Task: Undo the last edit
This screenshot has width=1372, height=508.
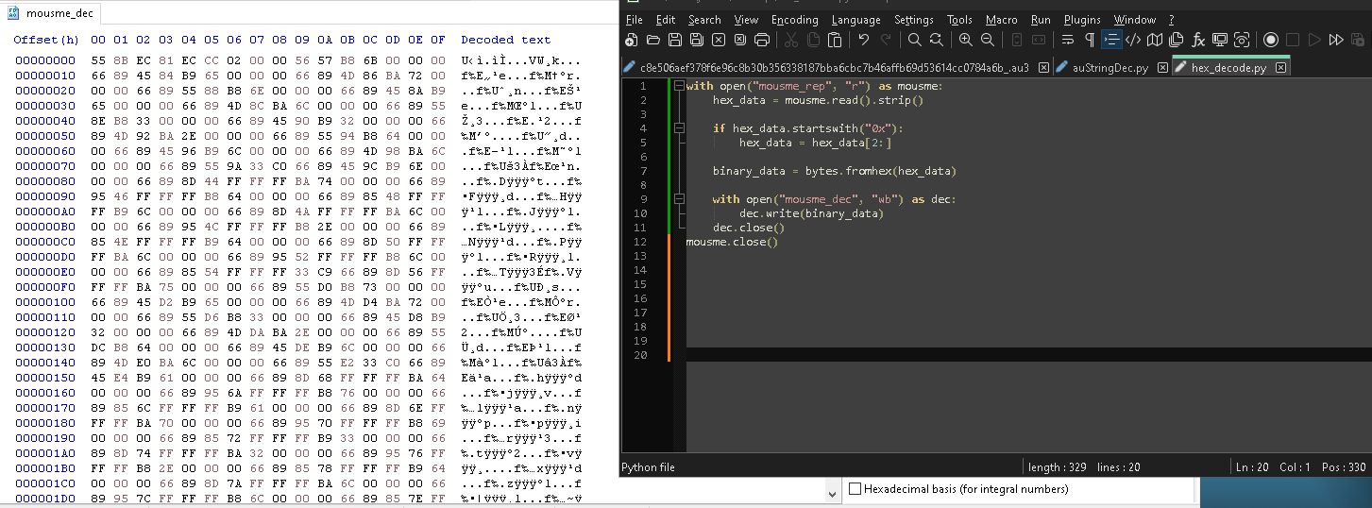Action: 863,40
